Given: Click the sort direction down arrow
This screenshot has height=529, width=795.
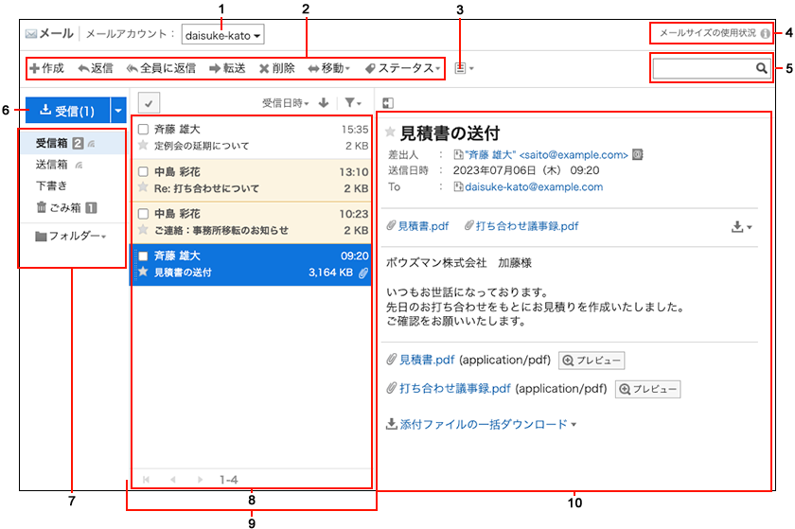Looking at the screenshot, I should (324, 103).
